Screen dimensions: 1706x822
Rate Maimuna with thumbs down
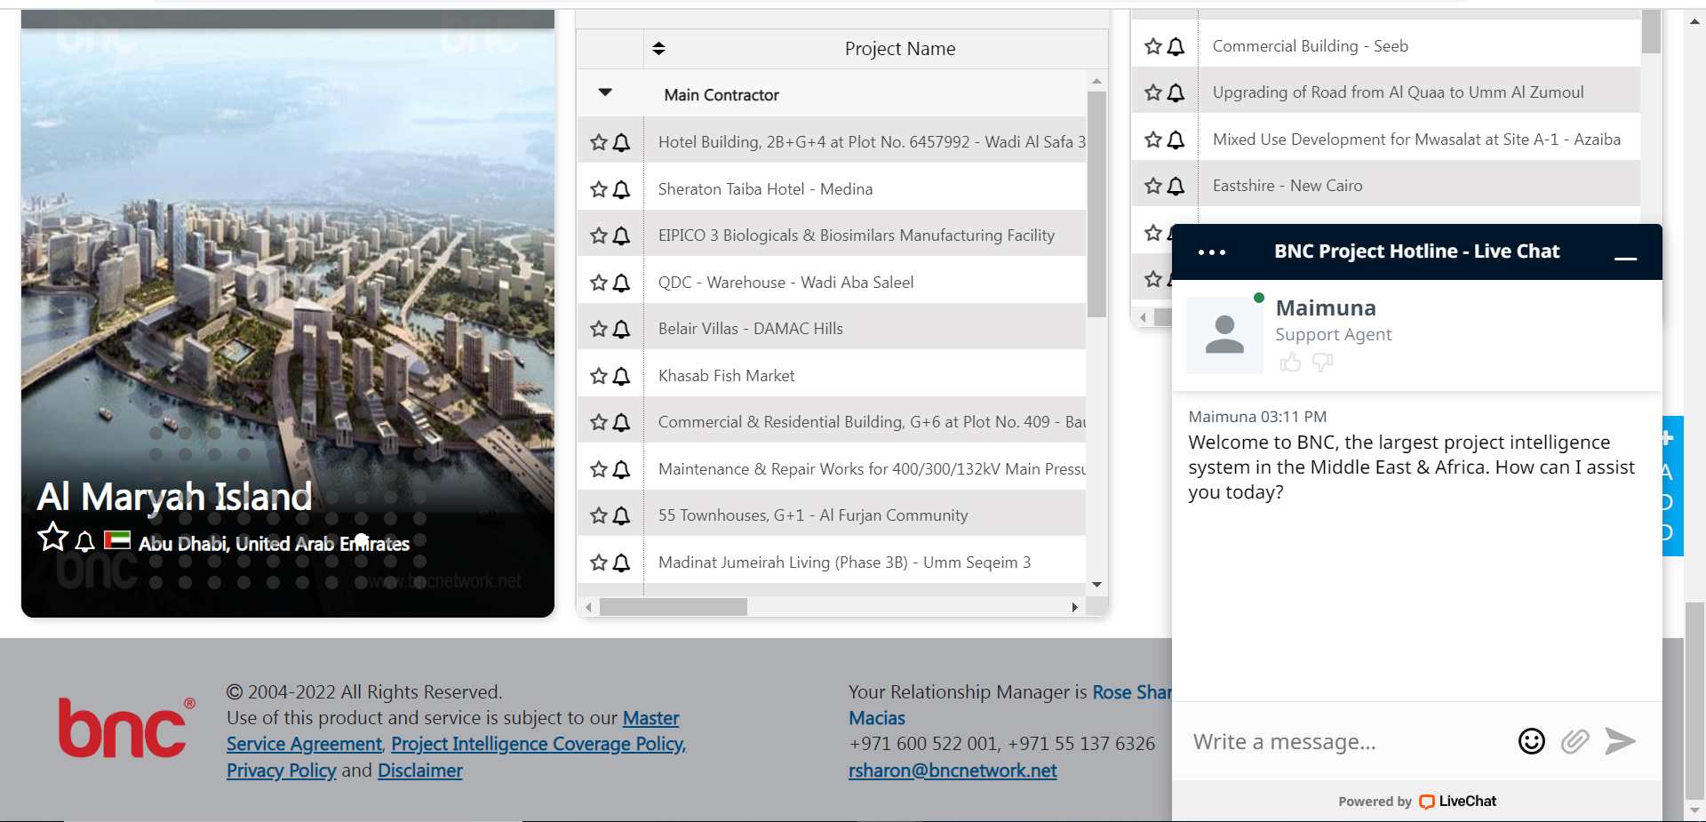pos(1322,363)
